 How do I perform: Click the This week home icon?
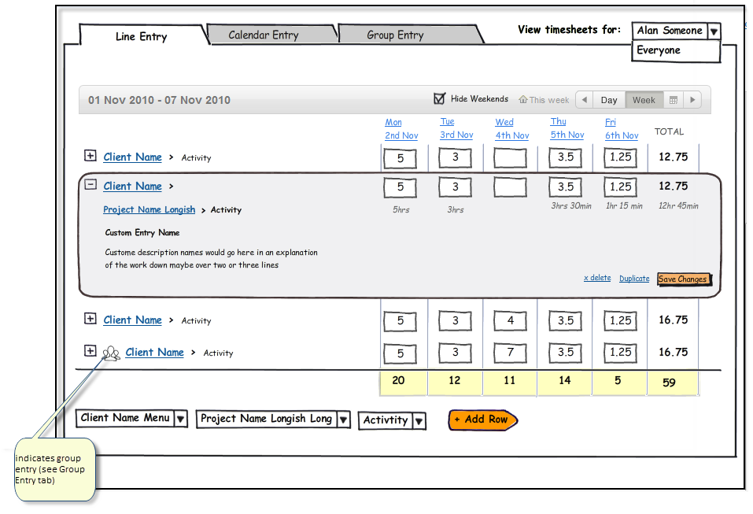(x=523, y=100)
